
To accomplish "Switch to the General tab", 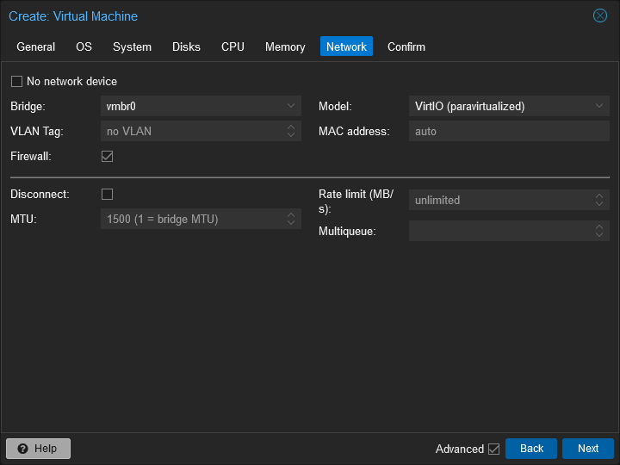I will [x=36, y=46].
